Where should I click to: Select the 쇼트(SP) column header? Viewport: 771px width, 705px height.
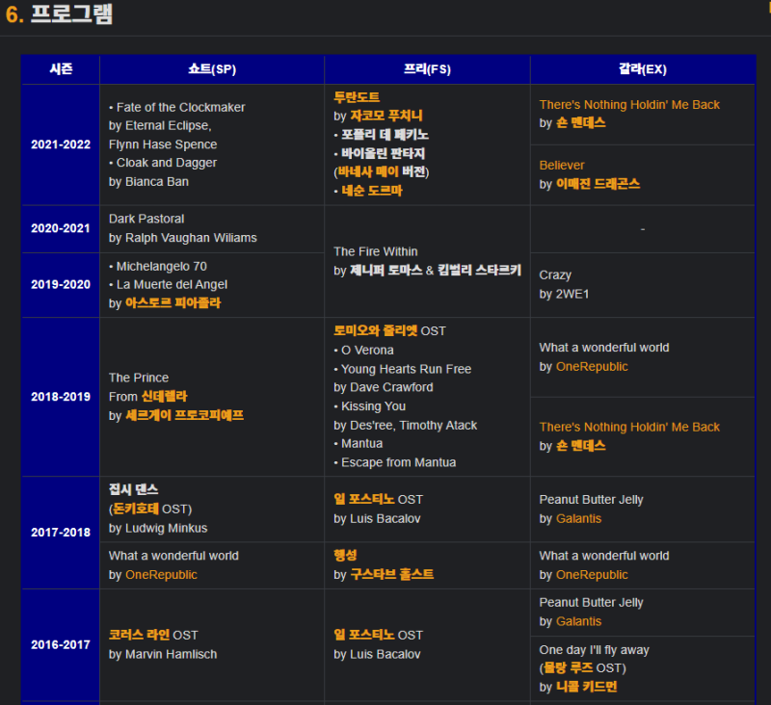[212, 69]
